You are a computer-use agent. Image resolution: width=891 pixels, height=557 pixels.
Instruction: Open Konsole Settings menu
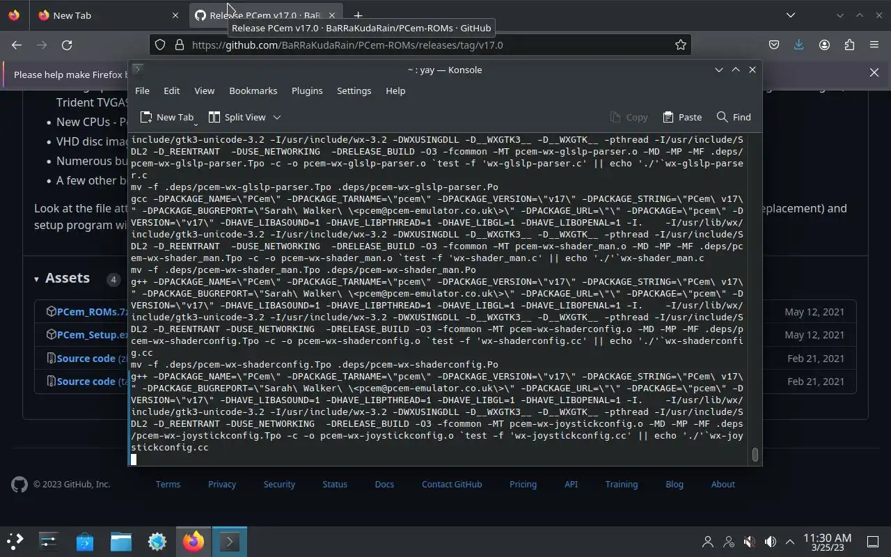(354, 91)
